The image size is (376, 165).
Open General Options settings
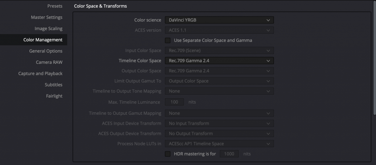pyautogui.click(x=46, y=51)
